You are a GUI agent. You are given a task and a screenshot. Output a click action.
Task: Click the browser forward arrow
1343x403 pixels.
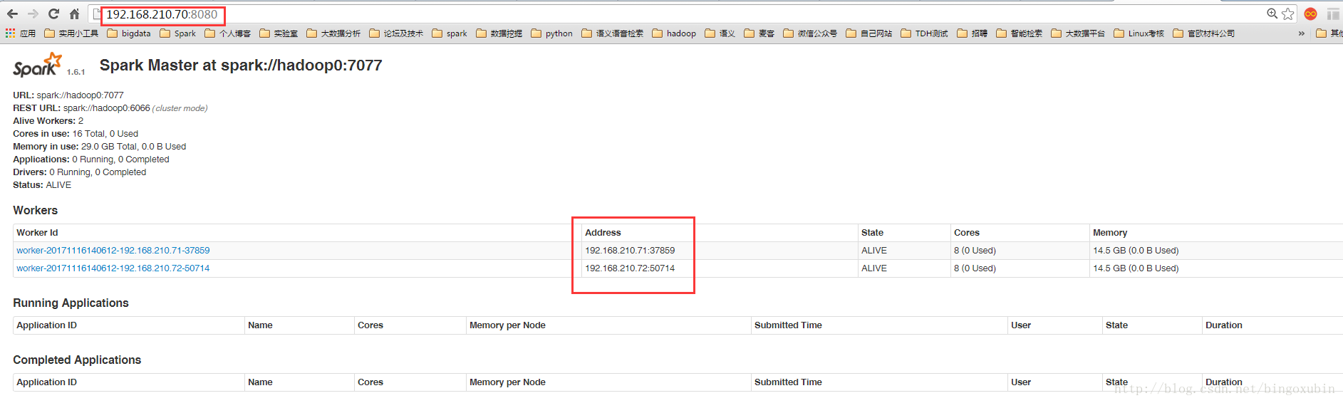(33, 14)
